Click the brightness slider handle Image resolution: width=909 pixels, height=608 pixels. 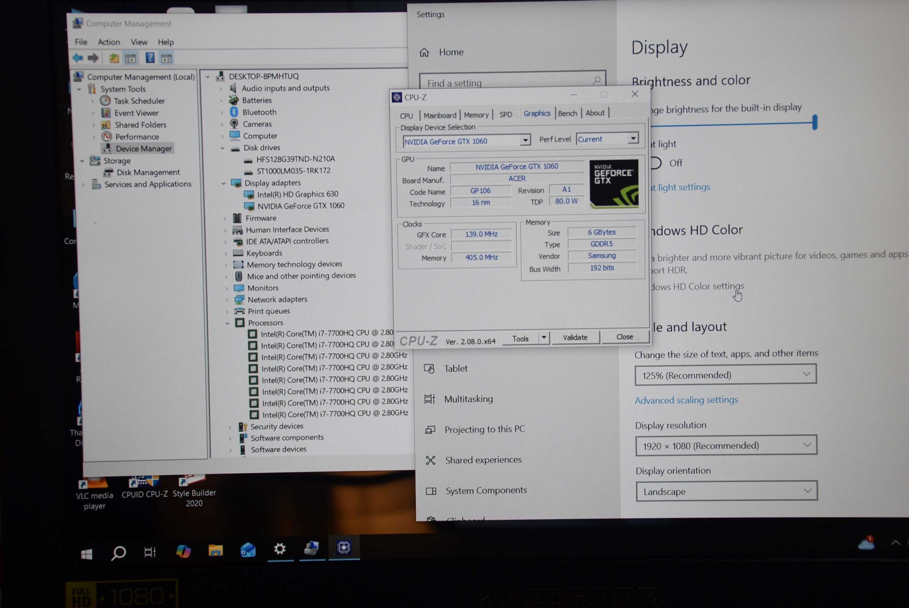point(815,122)
